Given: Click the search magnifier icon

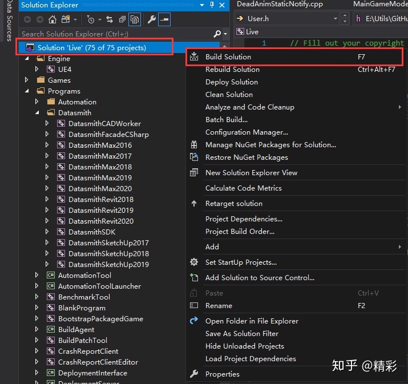Looking at the screenshot, I should coord(217,34).
